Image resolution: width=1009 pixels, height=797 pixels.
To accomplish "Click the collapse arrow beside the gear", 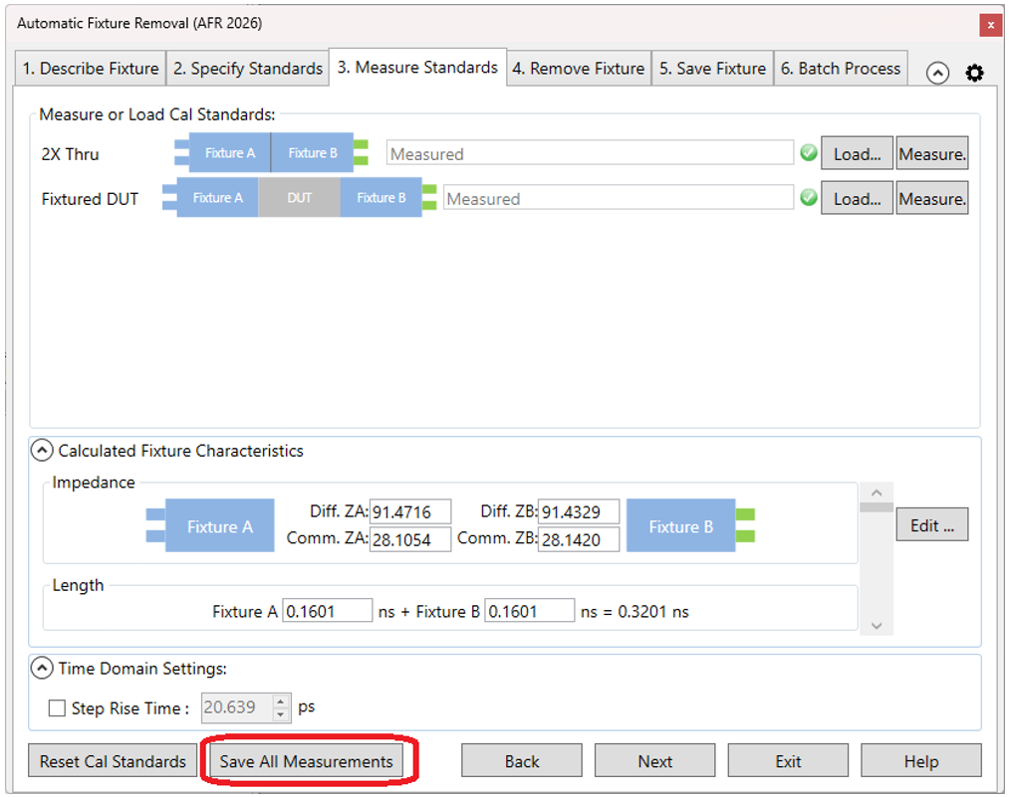I will [x=937, y=73].
